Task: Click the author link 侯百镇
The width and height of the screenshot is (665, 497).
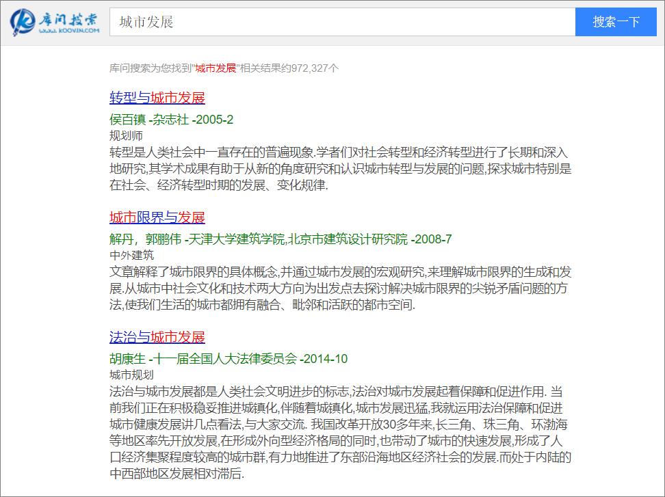Action: (129, 119)
